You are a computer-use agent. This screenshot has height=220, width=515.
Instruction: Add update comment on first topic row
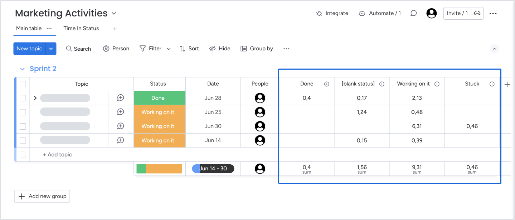click(x=121, y=98)
